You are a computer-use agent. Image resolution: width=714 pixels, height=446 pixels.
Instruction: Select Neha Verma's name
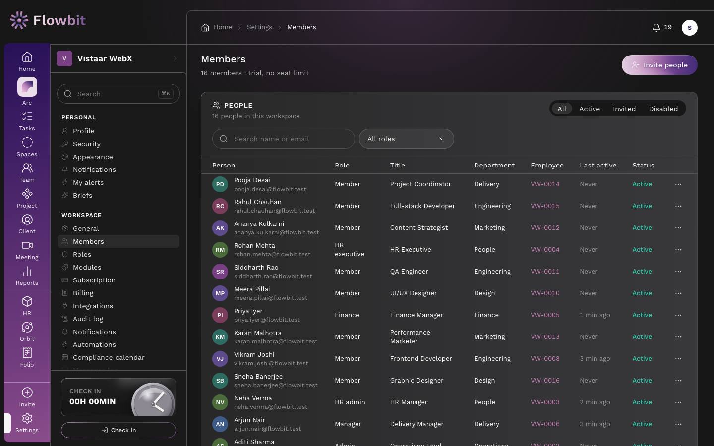[253, 398]
